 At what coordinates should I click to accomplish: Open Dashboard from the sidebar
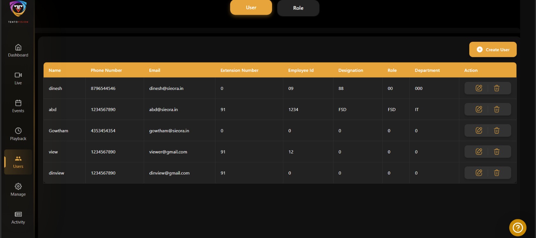pos(18,50)
